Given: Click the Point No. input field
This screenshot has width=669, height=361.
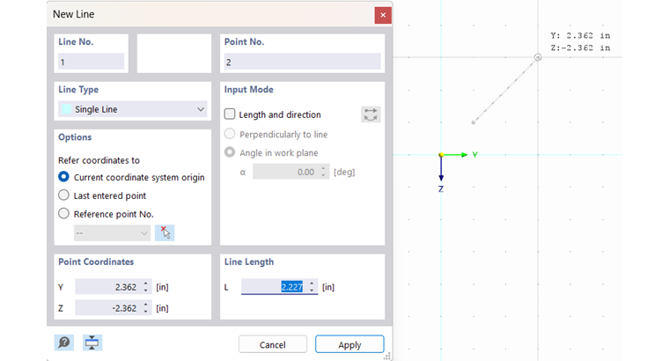Looking at the screenshot, I should pos(302,62).
